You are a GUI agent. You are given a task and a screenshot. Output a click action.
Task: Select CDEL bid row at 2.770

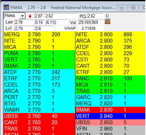(x=39, y=85)
